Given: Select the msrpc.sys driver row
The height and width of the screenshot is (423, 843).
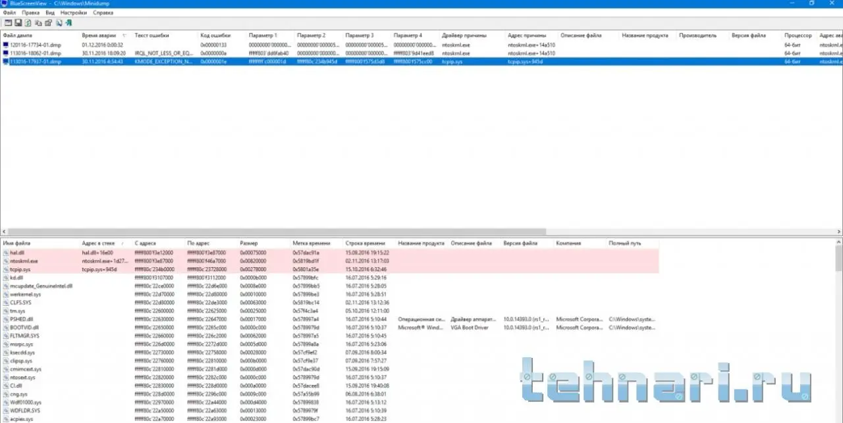Looking at the screenshot, I should click(x=329, y=344).
